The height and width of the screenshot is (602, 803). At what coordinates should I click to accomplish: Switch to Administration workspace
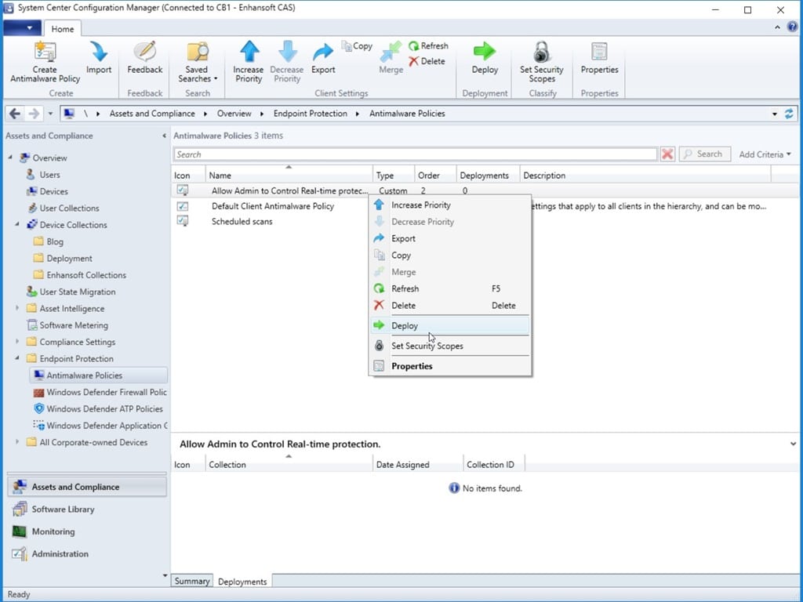87,554
